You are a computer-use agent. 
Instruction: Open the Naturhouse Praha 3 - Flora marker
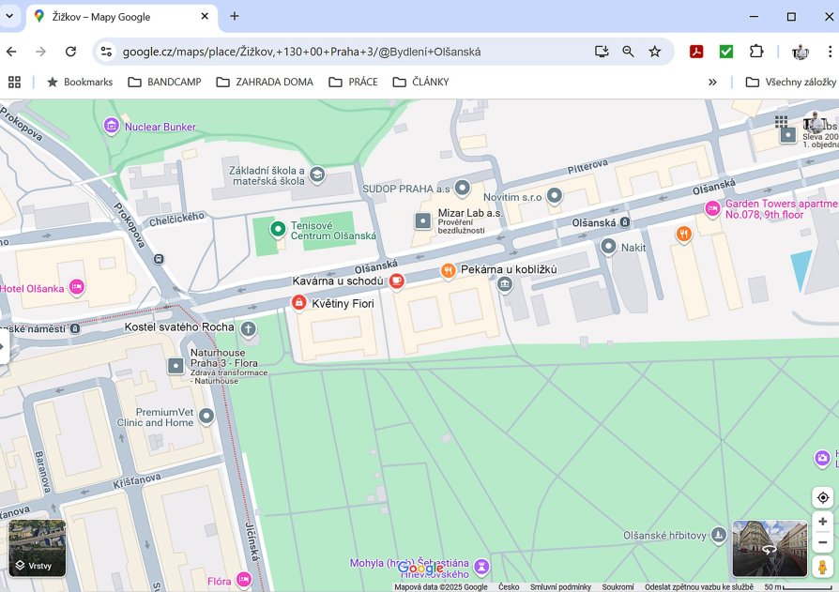point(175,366)
